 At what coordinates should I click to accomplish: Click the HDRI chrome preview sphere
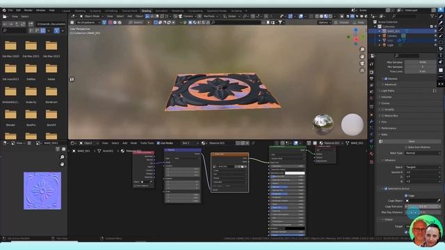click(323, 124)
